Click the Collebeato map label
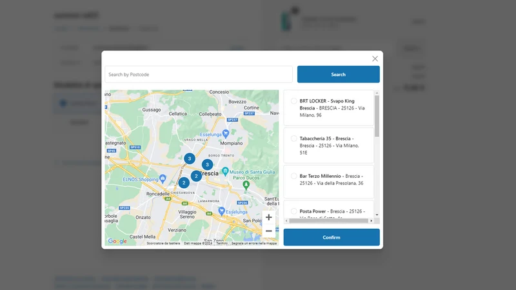 click(x=210, y=114)
